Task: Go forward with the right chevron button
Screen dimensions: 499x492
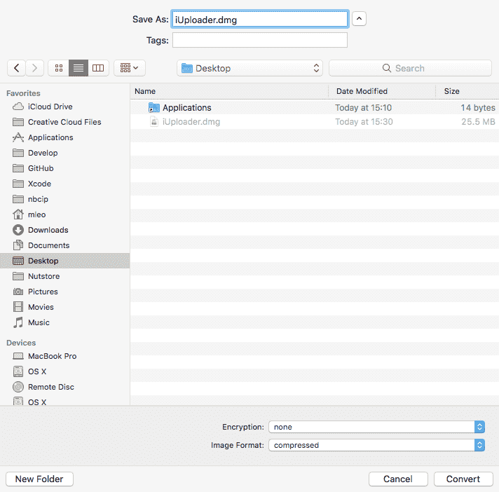Action: [34, 68]
